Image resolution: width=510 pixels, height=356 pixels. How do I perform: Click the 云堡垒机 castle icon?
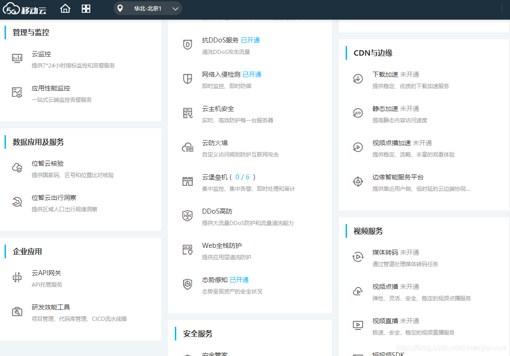pyautogui.click(x=187, y=181)
